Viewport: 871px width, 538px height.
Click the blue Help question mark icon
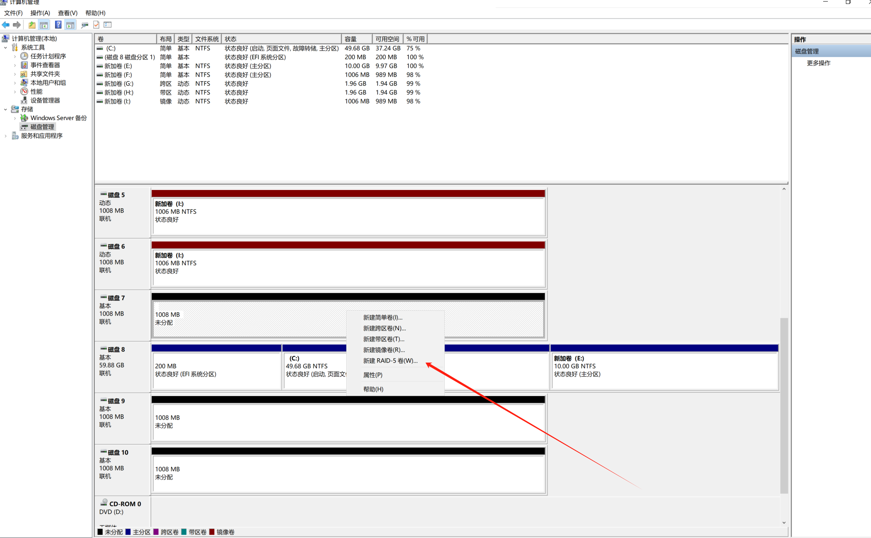(58, 25)
